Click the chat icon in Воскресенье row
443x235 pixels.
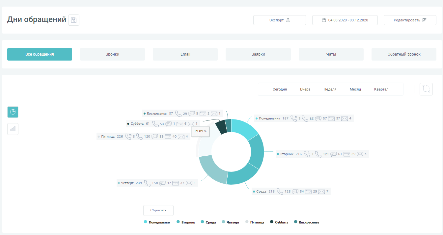tap(192, 114)
